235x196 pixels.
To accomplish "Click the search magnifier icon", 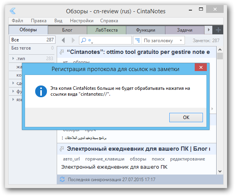I will pyautogui.click(x=83, y=40).
